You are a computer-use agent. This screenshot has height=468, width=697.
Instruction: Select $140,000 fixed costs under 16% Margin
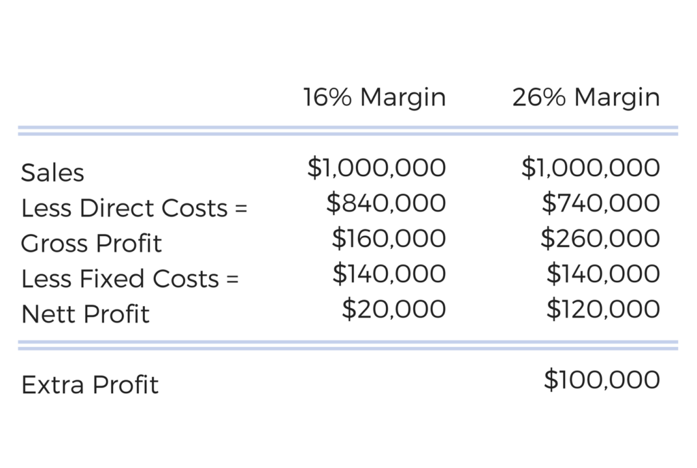click(389, 273)
